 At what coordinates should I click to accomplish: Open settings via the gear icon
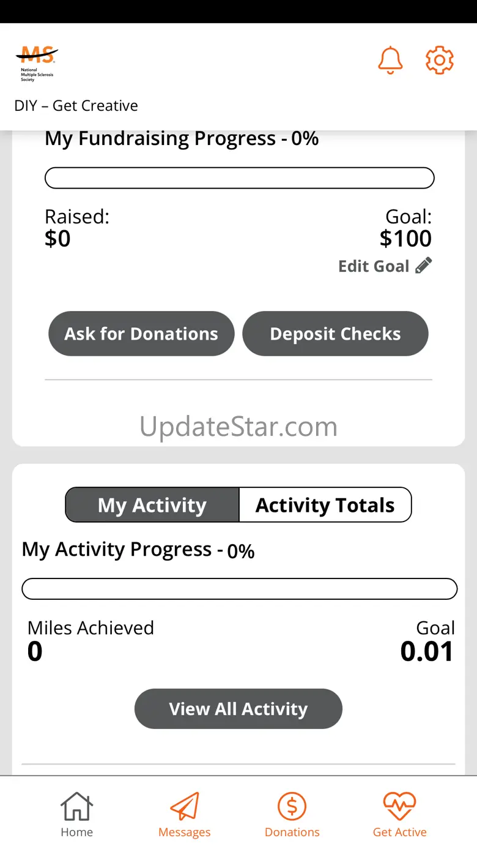[439, 61]
